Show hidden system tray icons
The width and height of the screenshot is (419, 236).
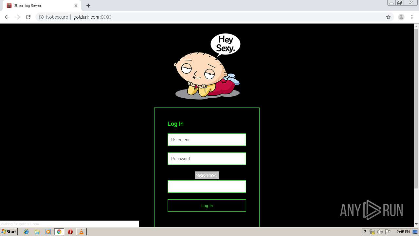point(365,232)
